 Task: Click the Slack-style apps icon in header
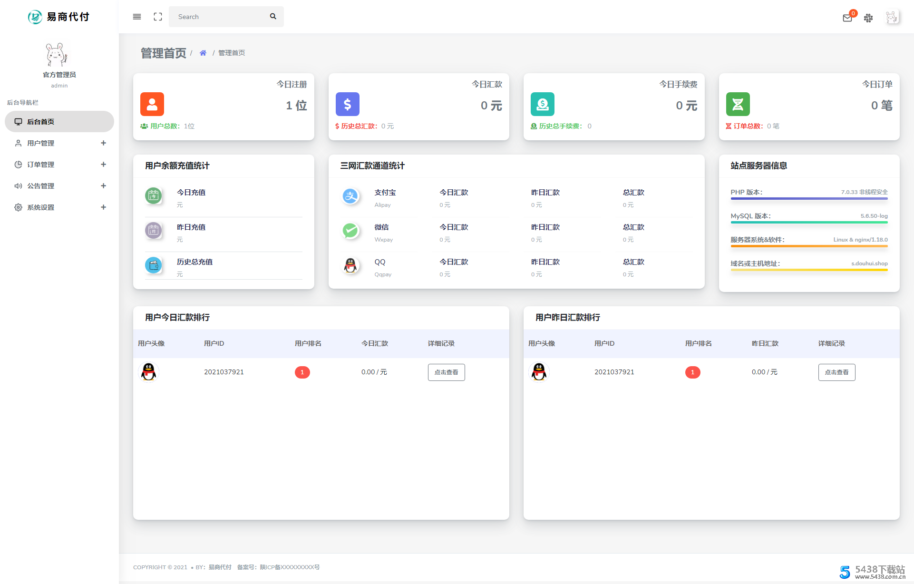coord(868,18)
